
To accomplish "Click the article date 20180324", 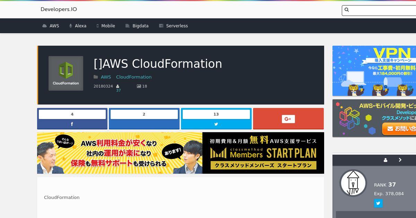I will pyautogui.click(x=103, y=86).
